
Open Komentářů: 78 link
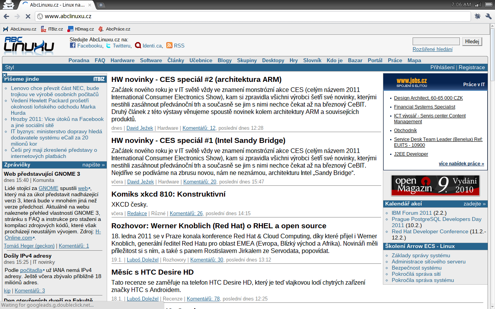click(203, 299)
